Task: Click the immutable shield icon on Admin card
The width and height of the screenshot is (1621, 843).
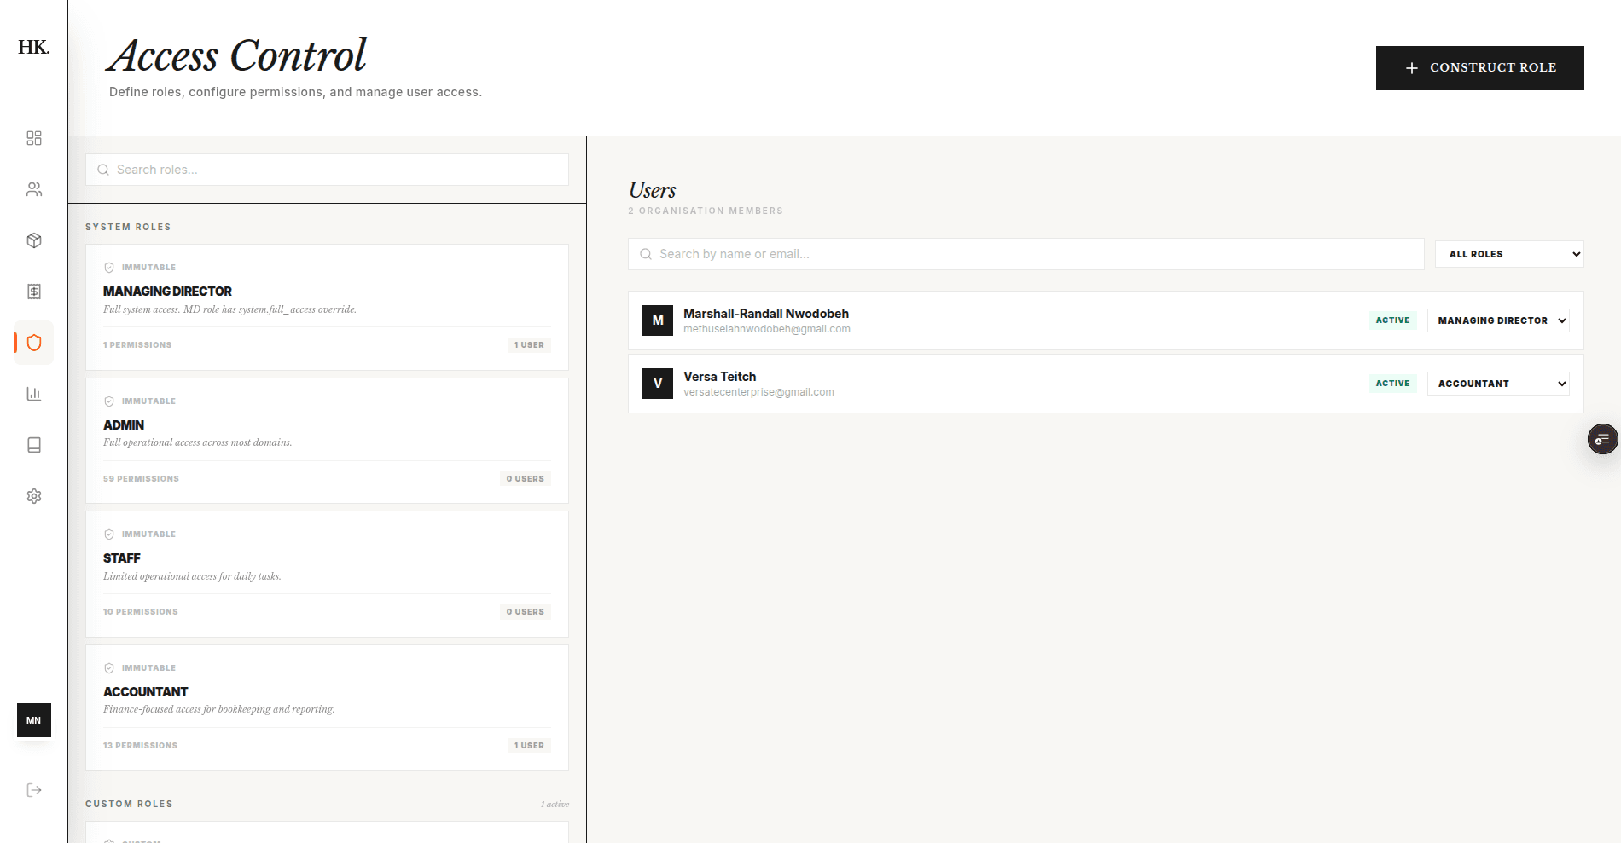Action: (109, 401)
